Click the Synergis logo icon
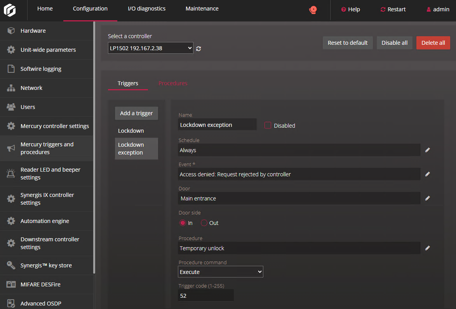 click(x=10, y=10)
